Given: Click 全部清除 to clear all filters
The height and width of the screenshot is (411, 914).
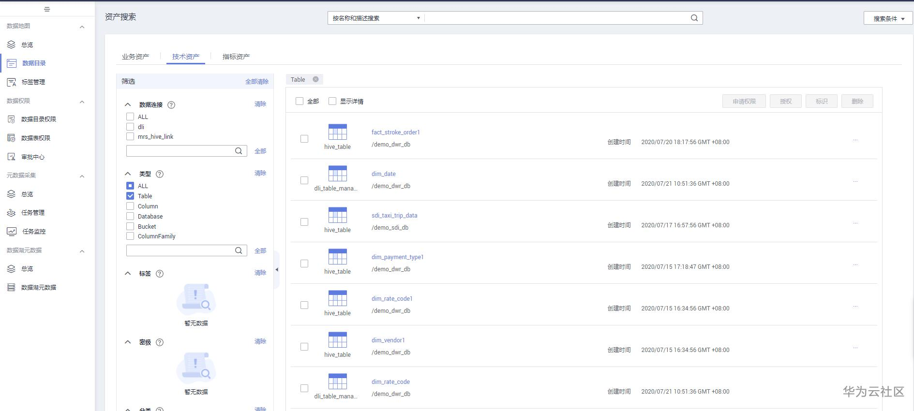Looking at the screenshot, I should click(257, 82).
